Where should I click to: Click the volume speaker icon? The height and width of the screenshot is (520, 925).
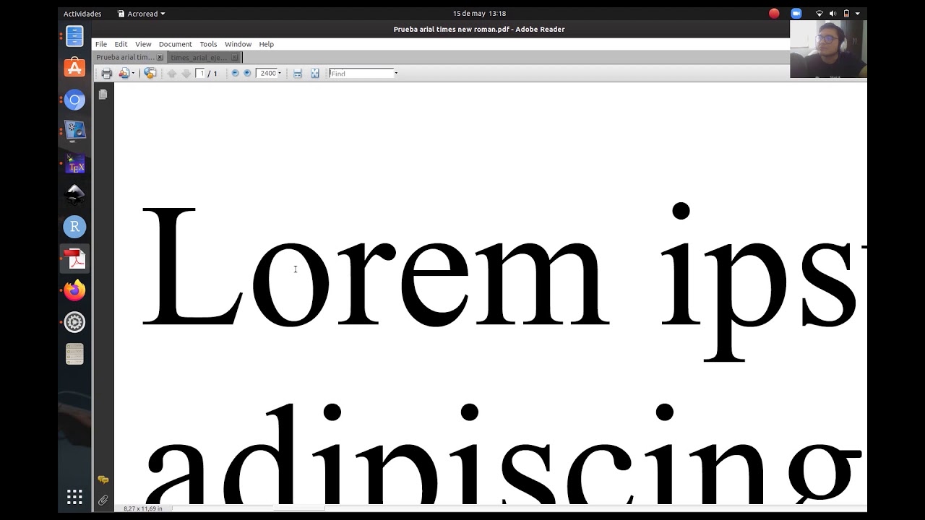(x=832, y=14)
